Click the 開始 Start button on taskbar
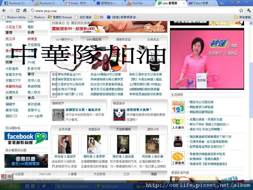 point(11,186)
